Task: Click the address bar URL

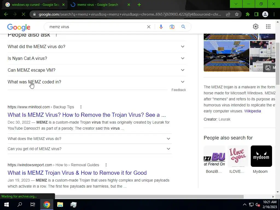Action: [130, 14]
